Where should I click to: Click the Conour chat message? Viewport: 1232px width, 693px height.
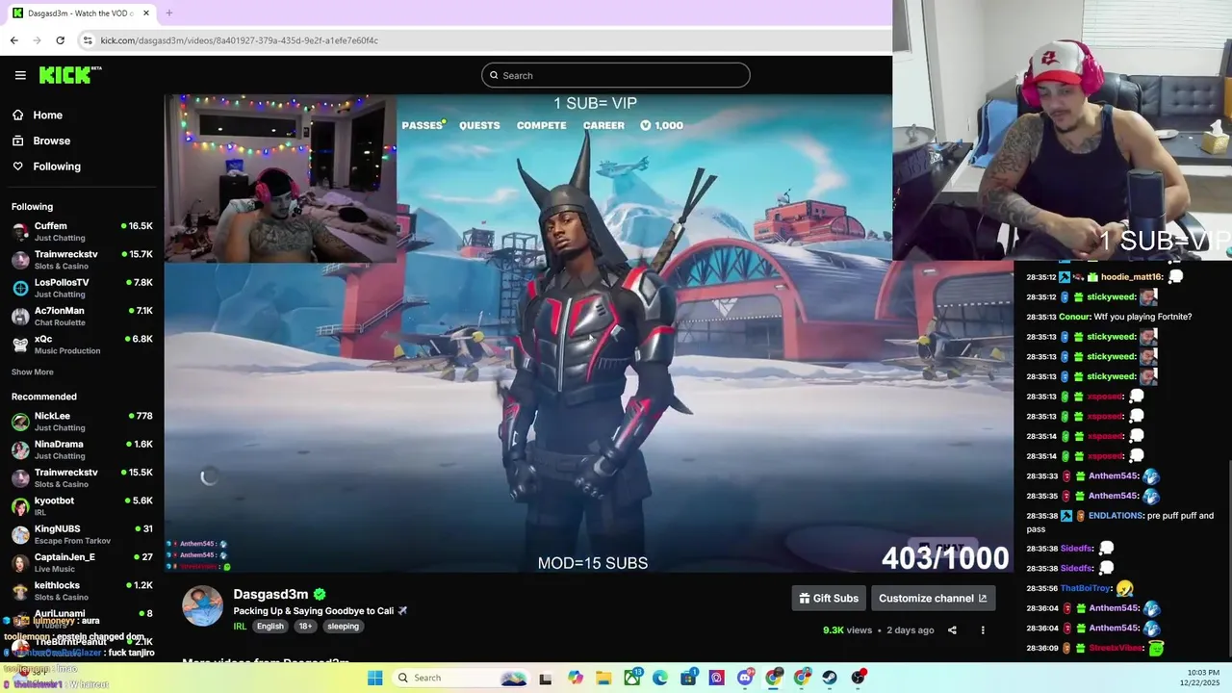(x=1109, y=317)
